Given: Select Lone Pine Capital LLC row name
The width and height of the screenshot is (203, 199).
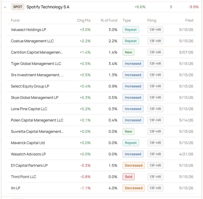Looking at the screenshot, I should 29,109.
